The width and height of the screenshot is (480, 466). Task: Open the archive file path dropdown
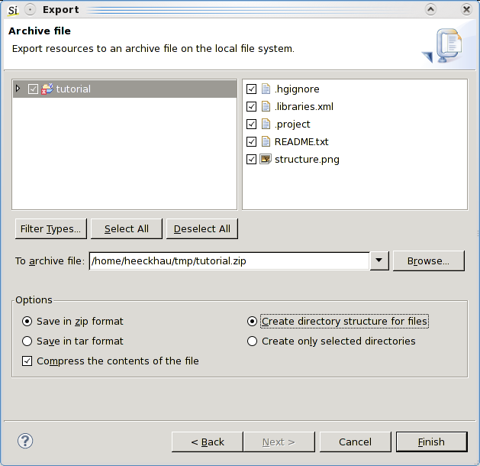[x=379, y=261]
